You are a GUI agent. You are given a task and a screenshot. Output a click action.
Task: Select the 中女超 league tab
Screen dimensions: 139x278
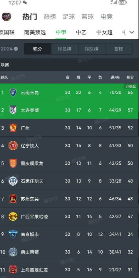coord(104,32)
